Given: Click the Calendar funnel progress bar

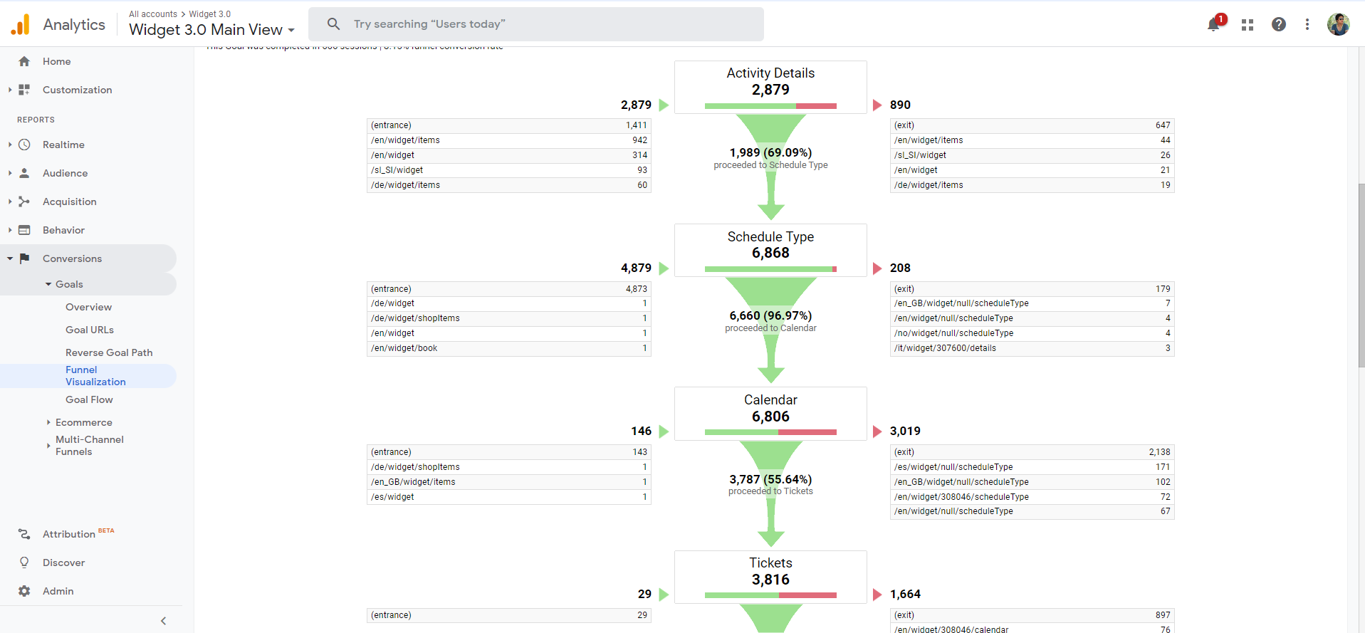Looking at the screenshot, I should tap(770, 432).
